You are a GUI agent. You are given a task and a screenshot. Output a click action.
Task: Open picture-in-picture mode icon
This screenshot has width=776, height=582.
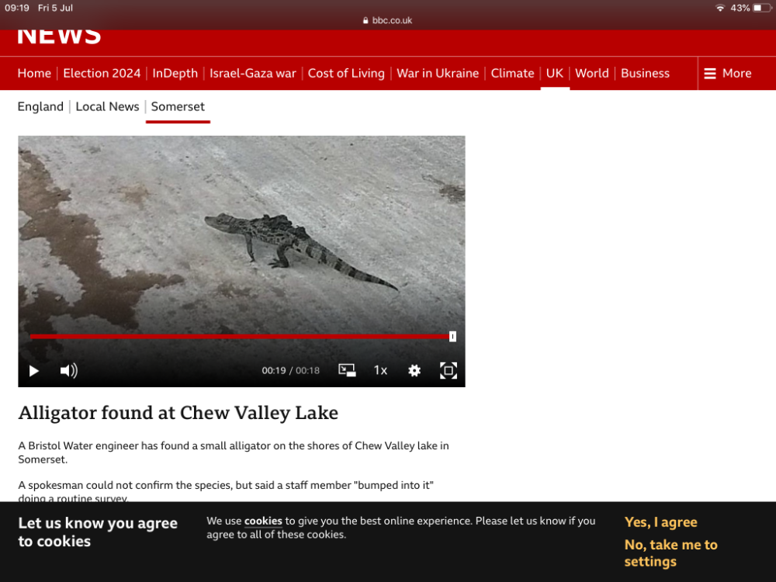tap(347, 370)
